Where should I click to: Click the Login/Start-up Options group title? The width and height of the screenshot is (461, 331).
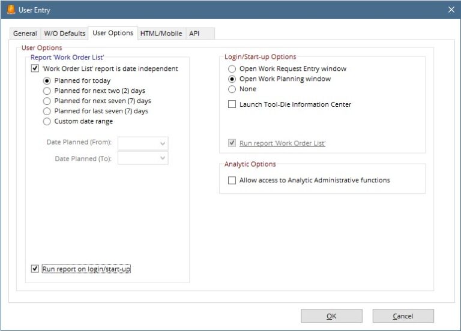pyautogui.click(x=260, y=57)
